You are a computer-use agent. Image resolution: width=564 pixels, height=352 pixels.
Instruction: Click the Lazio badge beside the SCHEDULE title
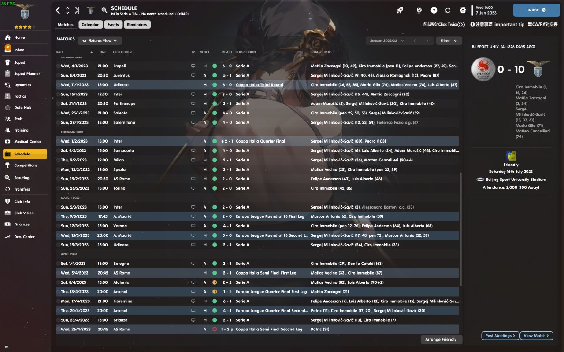point(91,10)
